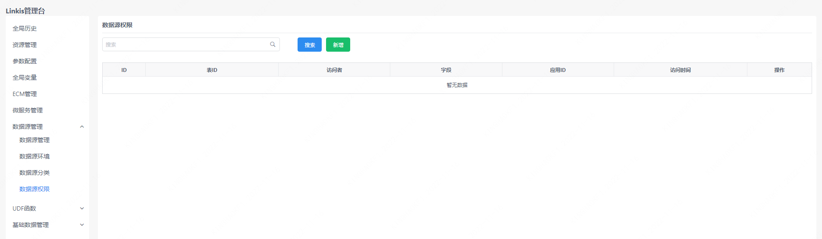
Task: Open 全局历史 in the sidebar
Action: click(x=25, y=28)
